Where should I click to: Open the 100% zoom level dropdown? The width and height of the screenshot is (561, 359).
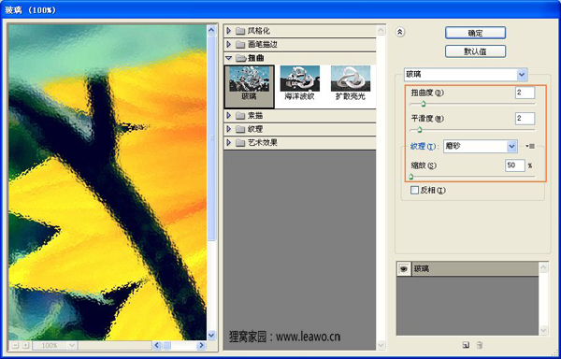pos(72,345)
